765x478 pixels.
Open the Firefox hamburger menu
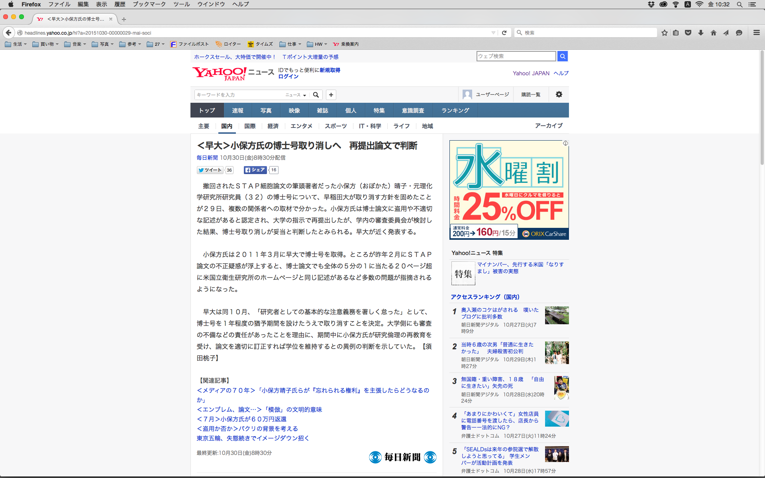point(756,33)
